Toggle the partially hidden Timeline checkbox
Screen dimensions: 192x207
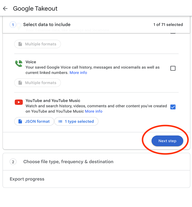pos(173,32)
